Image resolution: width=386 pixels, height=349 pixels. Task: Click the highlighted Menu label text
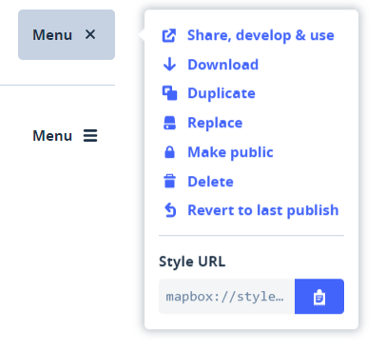pos(52,35)
